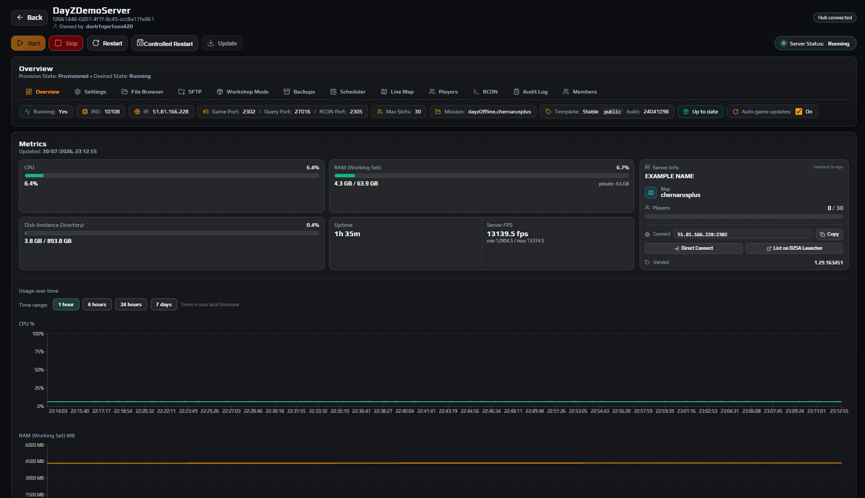Click the Query Port value 27016
Screen dimensions: 865x498
302,111
